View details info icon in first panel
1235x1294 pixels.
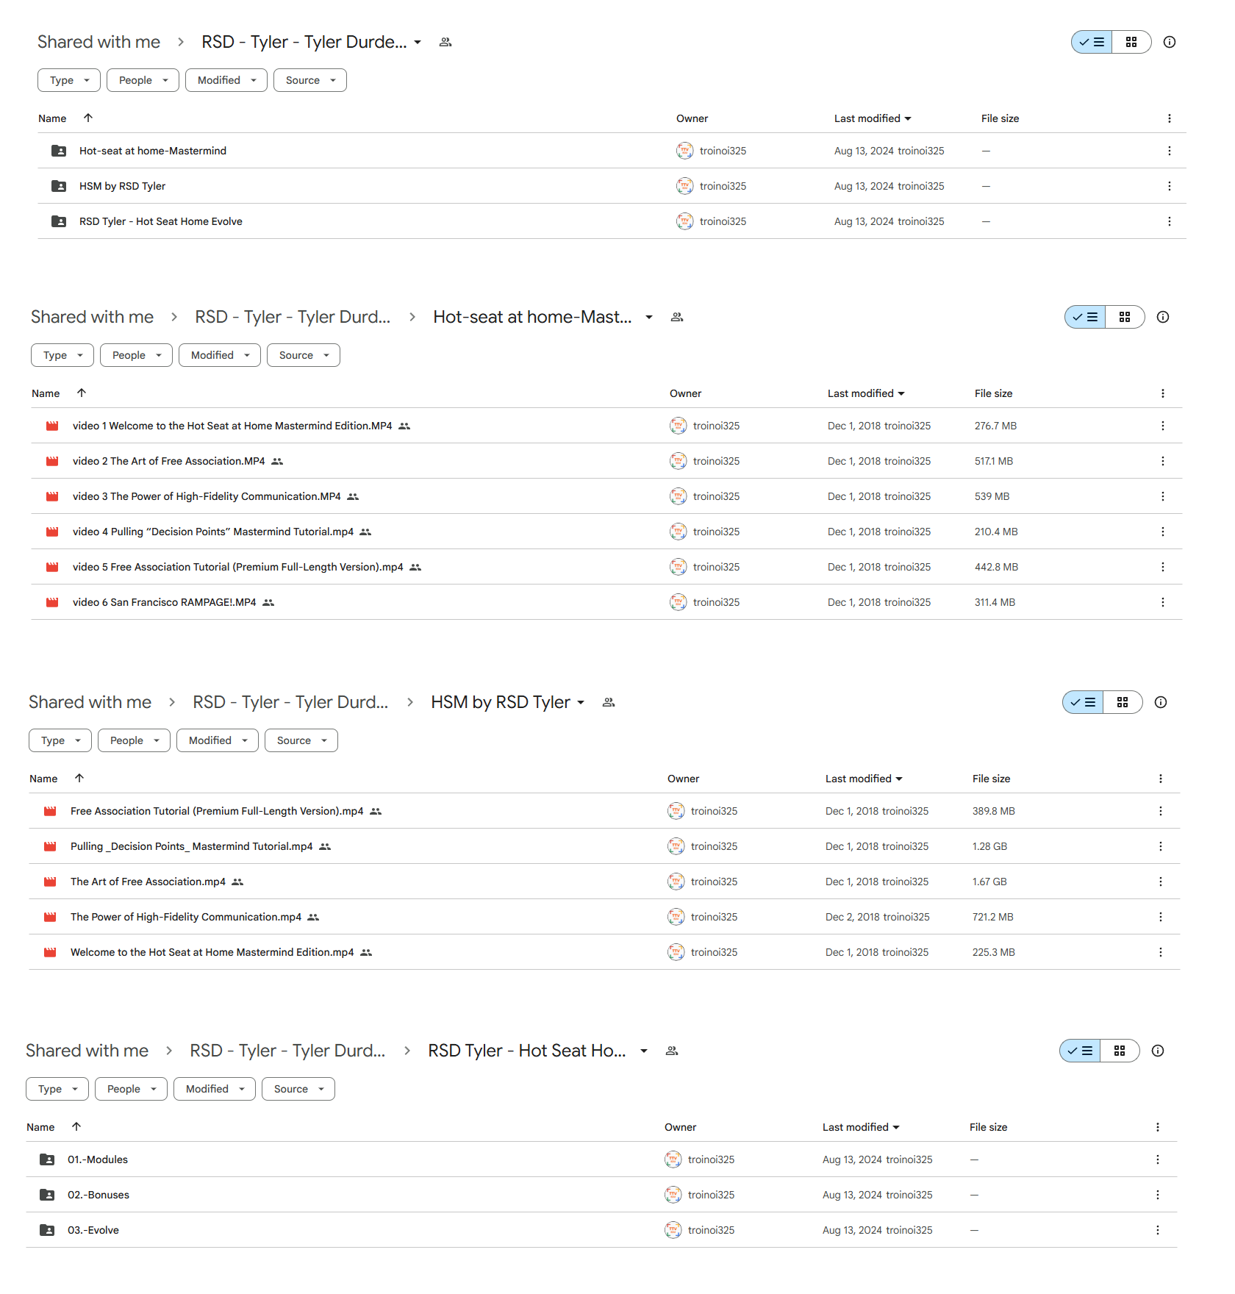pos(1169,42)
